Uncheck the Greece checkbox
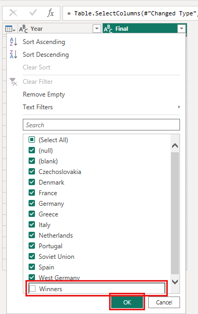198x314 pixels. pyautogui.click(x=32, y=214)
